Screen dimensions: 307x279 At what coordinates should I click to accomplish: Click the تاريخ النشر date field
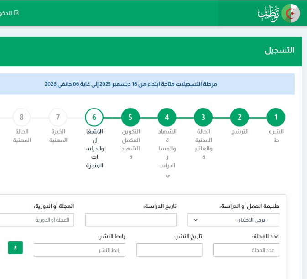coord(169,250)
